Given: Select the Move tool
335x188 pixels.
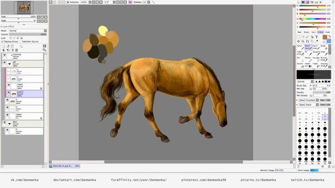Looking at the screenshot, I should (298, 41).
